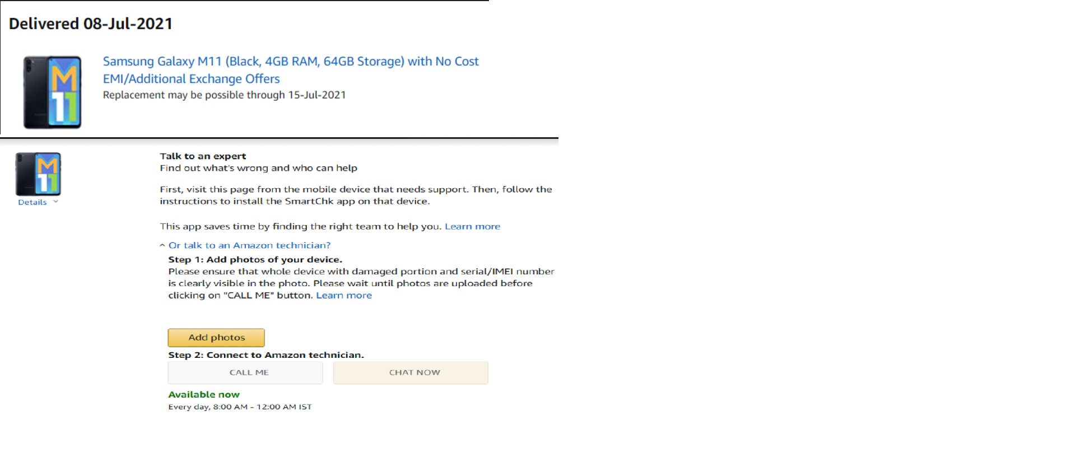Click the replacement through 15-Jul-2021 notice
1071x462 pixels.
coord(224,95)
